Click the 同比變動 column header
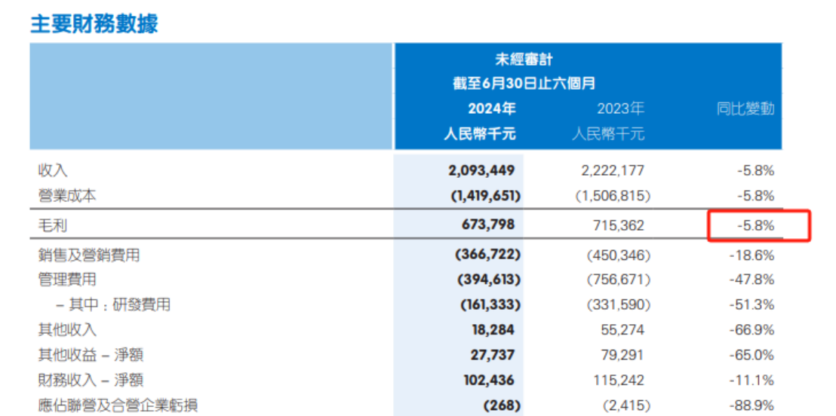This screenshot has height=416, width=836. (x=745, y=109)
